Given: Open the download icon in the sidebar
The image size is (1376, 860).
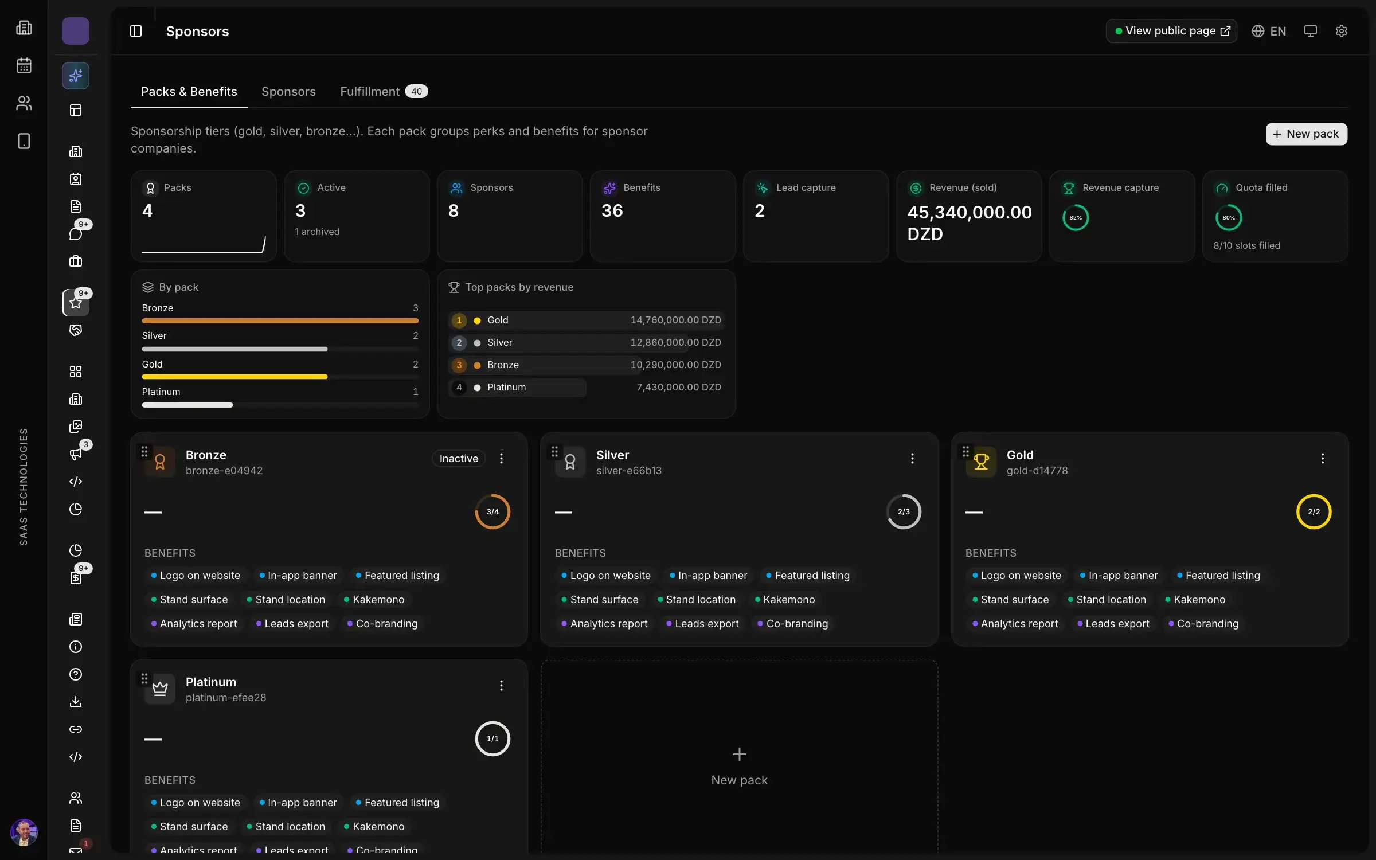Looking at the screenshot, I should [x=76, y=701].
